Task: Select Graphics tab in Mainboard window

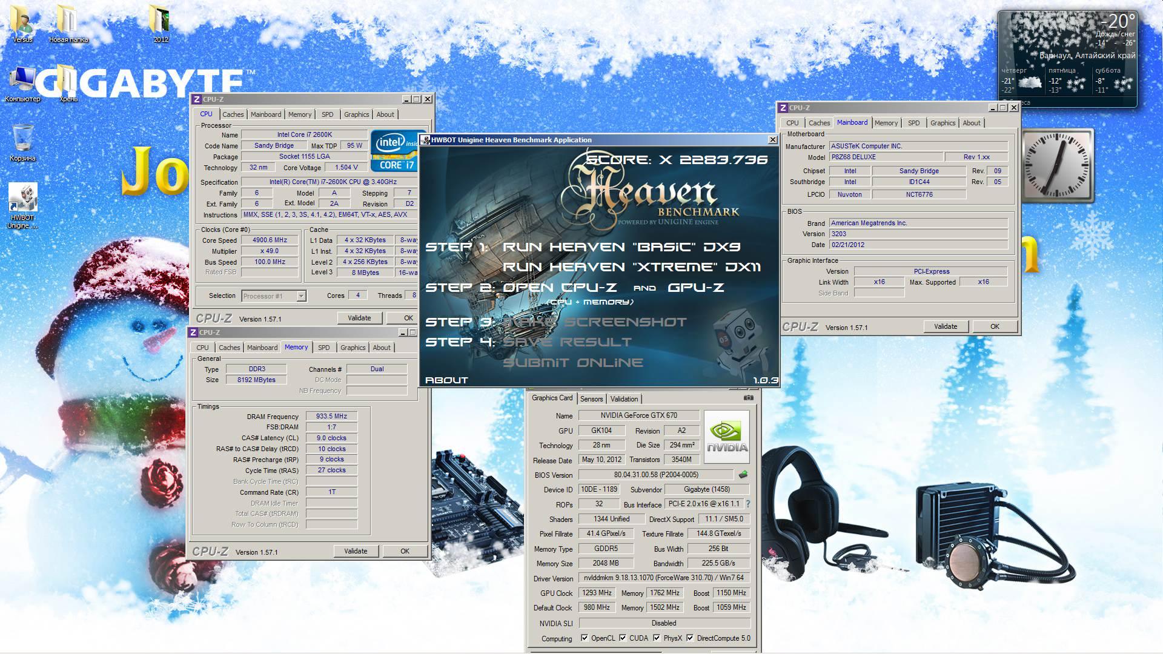Action: [943, 123]
